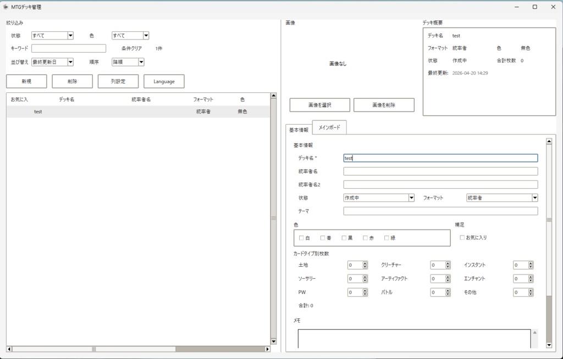
Task: Click the お気に入 column header
Action: coord(19,99)
